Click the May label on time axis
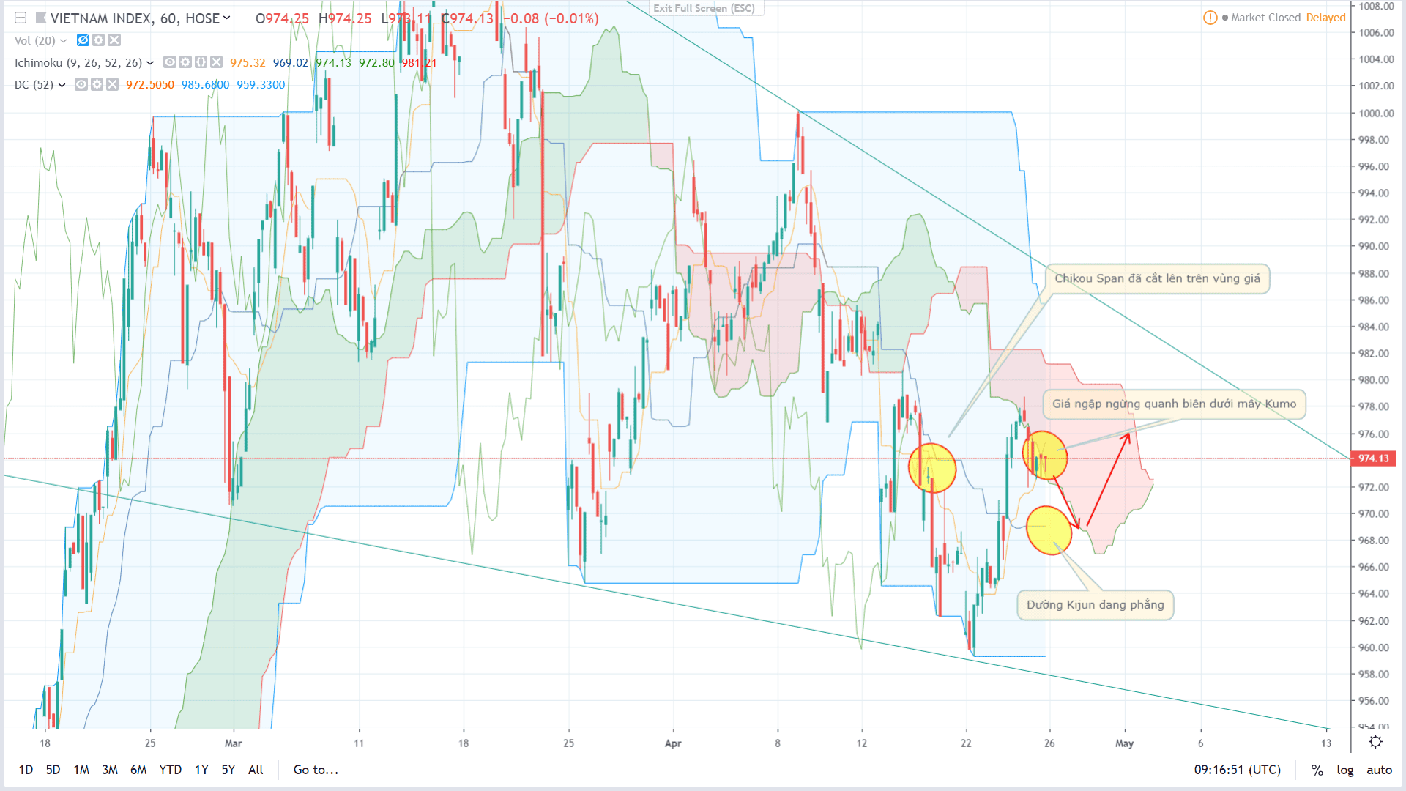 (x=1124, y=743)
